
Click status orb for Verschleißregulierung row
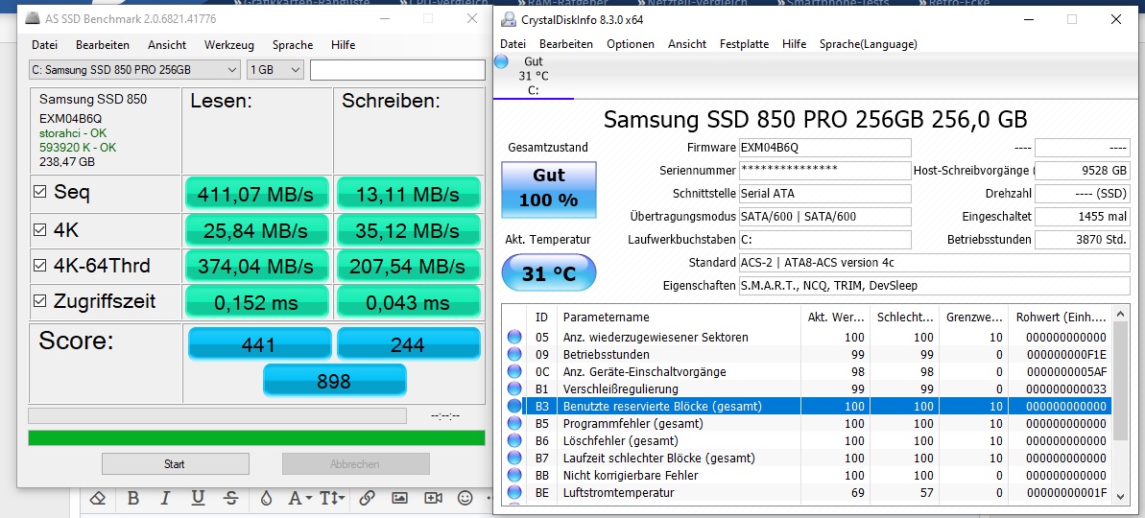514,388
